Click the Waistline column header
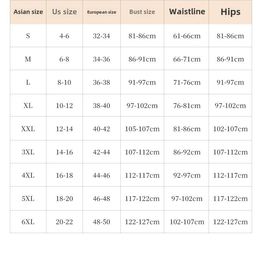Viewport: 262px width, 260px height. click(x=187, y=12)
